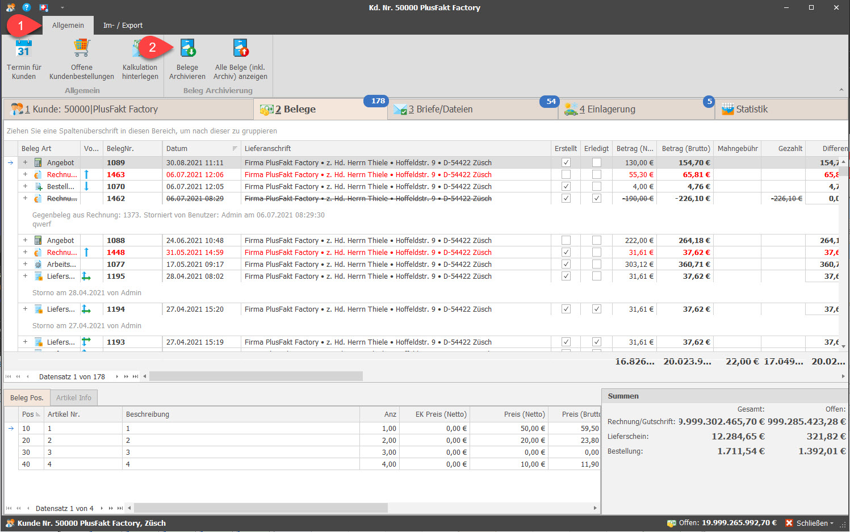The image size is (850, 532).
Task: Go to last record in Belege navigator
Action: tap(135, 376)
